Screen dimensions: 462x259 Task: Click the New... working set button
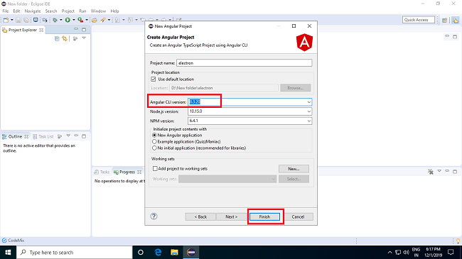tap(294, 169)
